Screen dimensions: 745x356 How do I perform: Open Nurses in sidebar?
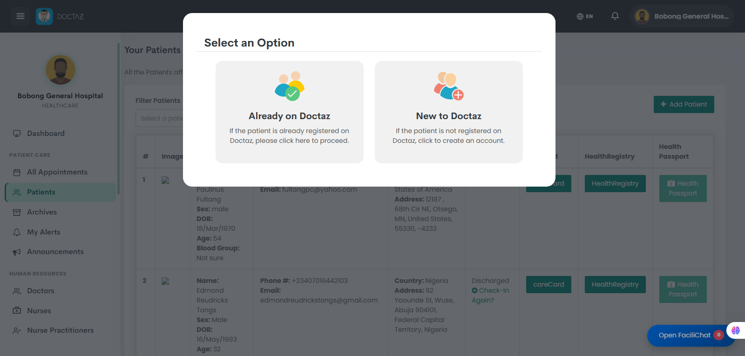click(60, 311)
